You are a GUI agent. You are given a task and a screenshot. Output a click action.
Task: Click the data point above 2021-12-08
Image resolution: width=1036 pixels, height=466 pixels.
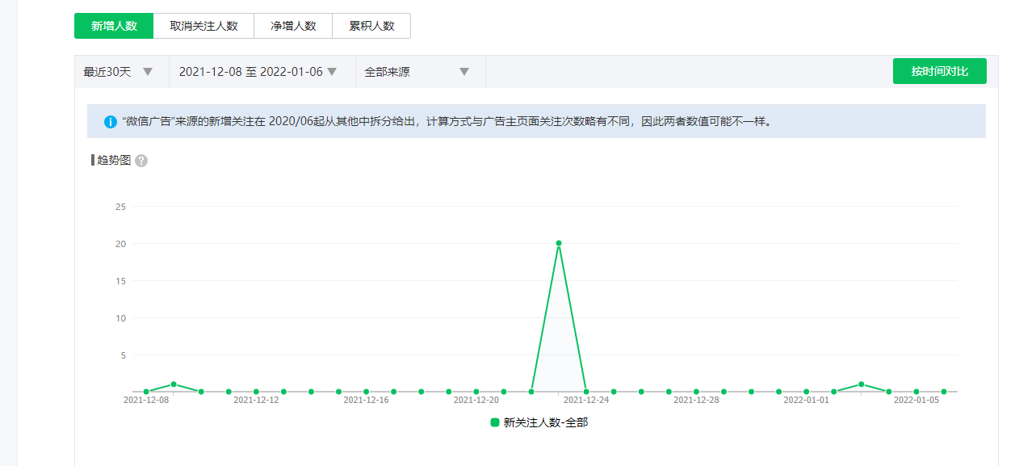click(146, 392)
